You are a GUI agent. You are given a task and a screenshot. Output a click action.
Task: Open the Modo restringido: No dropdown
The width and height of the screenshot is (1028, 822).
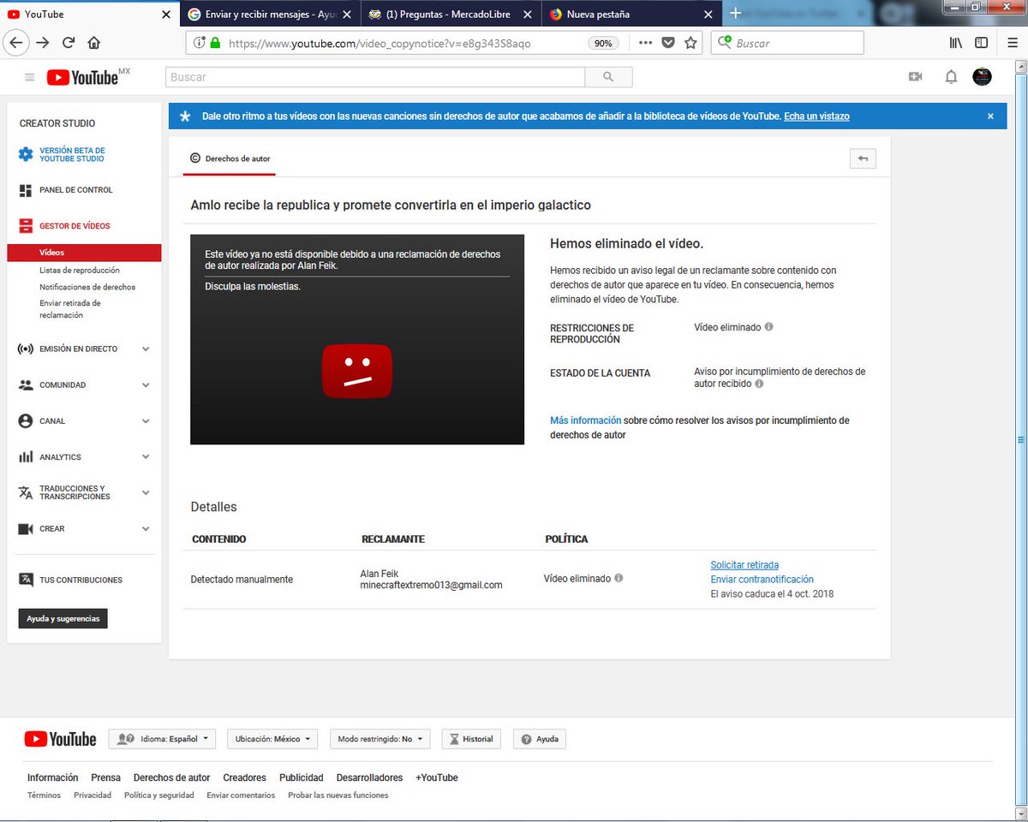pyautogui.click(x=380, y=739)
